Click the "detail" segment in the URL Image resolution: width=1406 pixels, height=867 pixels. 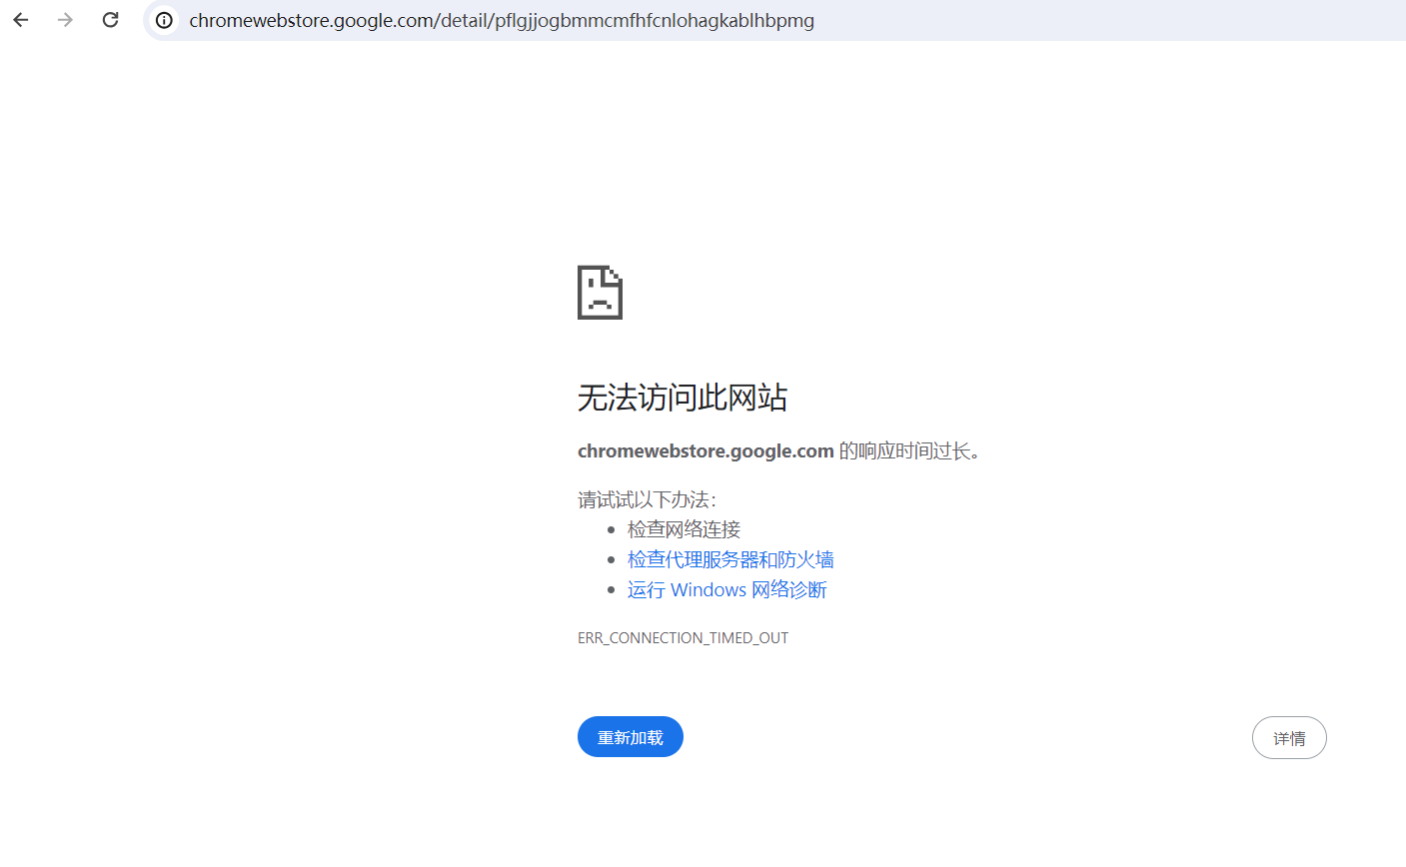click(x=463, y=20)
